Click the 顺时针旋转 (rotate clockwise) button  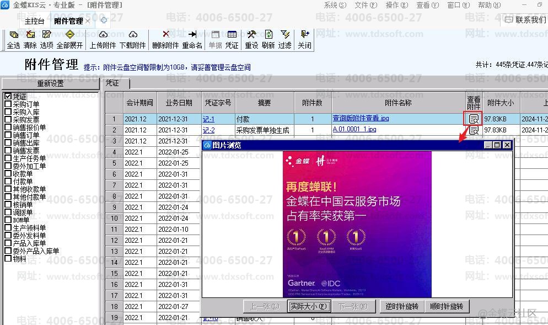click(447, 306)
